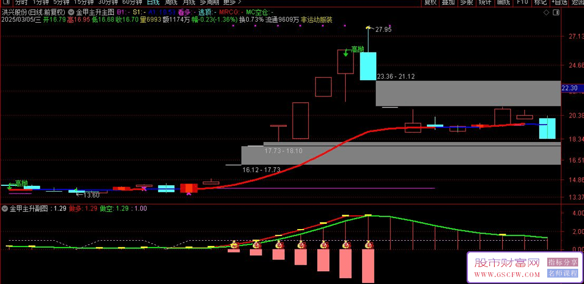Click the 27.13 price axis label

[575, 37]
